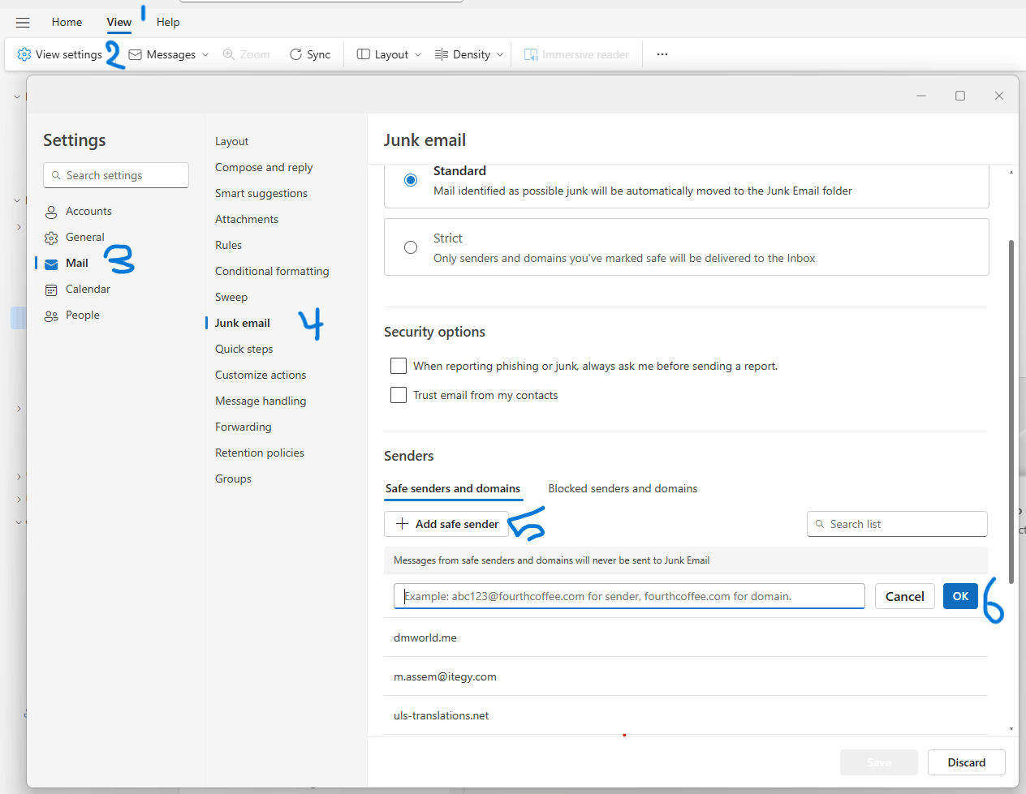Open the People settings section
Image resolution: width=1026 pixels, height=794 pixels.
(x=81, y=315)
